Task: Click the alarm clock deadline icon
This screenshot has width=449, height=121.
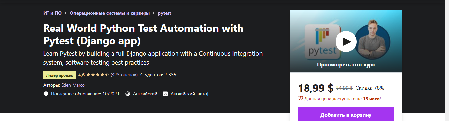Action: tap(300, 98)
